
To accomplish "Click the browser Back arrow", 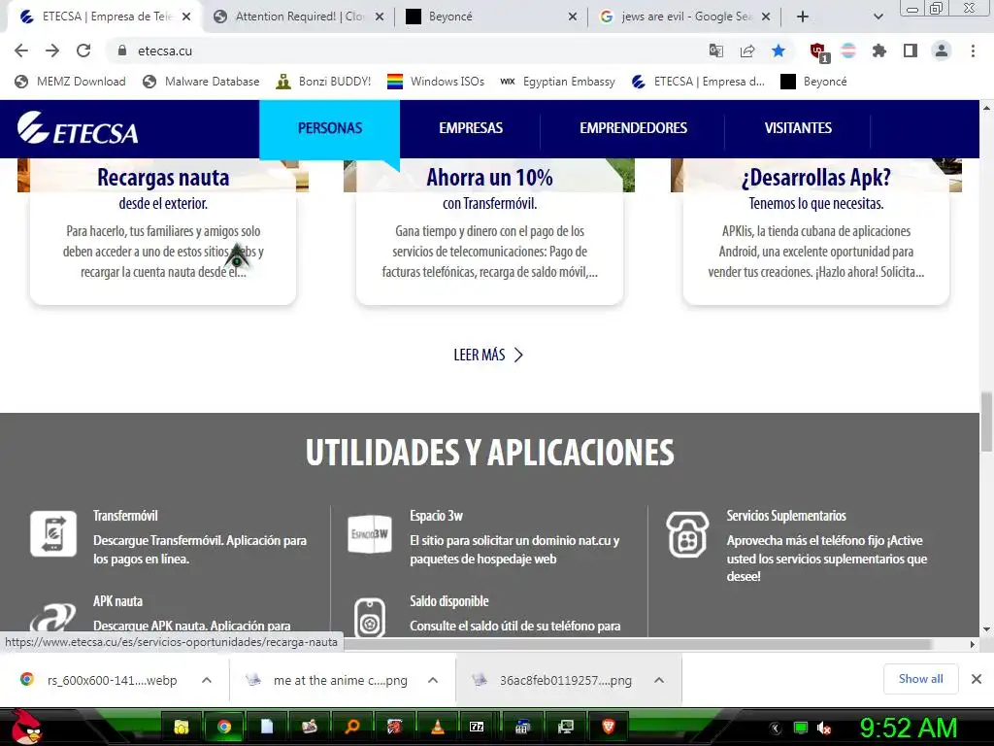I will (21, 51).
